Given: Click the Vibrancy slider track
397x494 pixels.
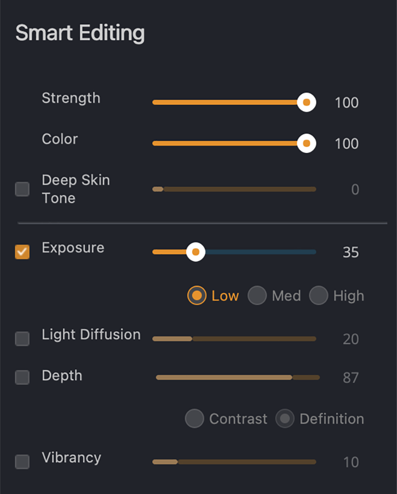Looking at the screenshot, I should 234,462.
